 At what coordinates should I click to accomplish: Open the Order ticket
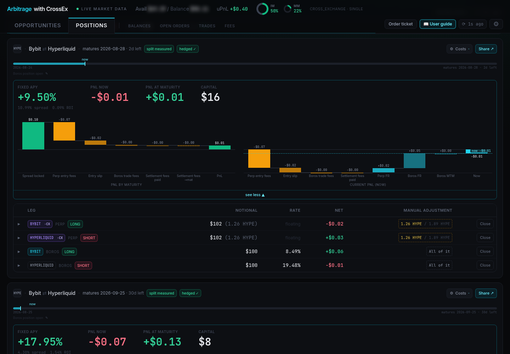(401, 24)
